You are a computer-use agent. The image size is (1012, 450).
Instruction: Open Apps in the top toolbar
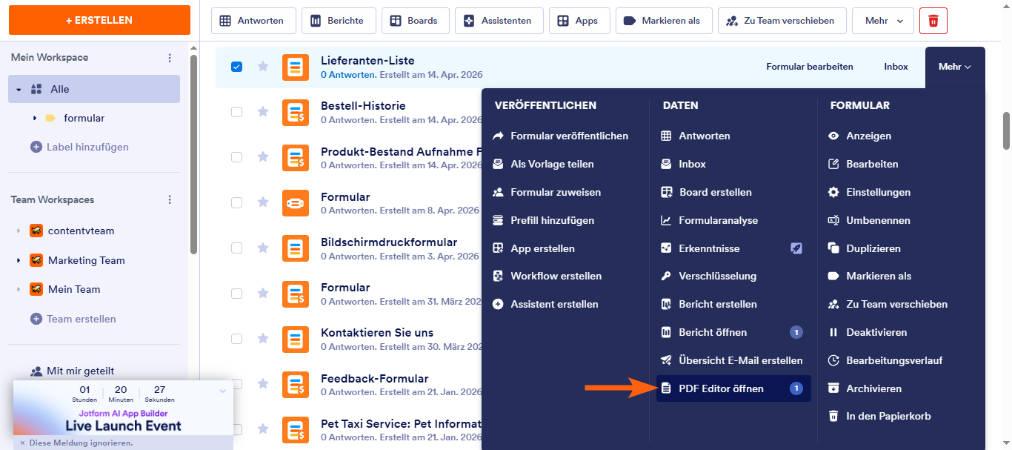579,21
